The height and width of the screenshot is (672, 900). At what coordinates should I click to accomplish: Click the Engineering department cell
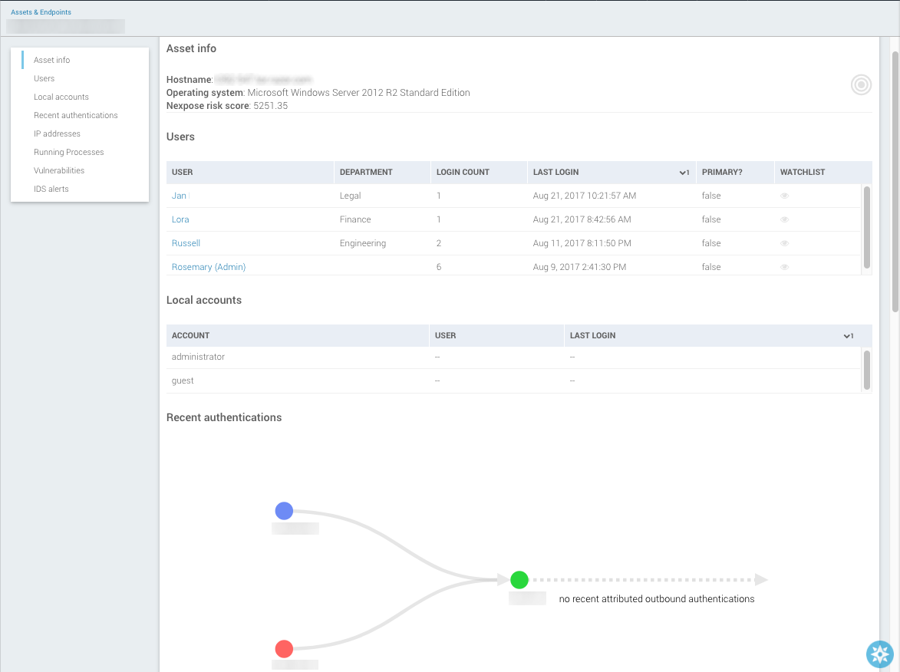coord(363,243)
